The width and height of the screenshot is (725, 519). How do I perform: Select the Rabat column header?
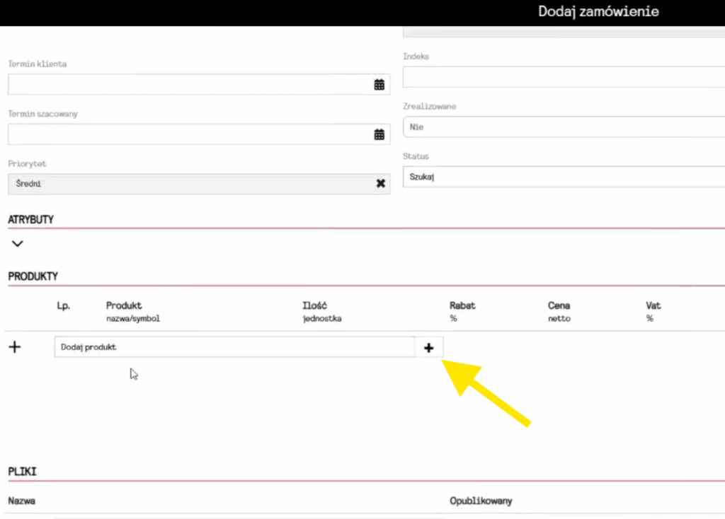pos(462,306)
